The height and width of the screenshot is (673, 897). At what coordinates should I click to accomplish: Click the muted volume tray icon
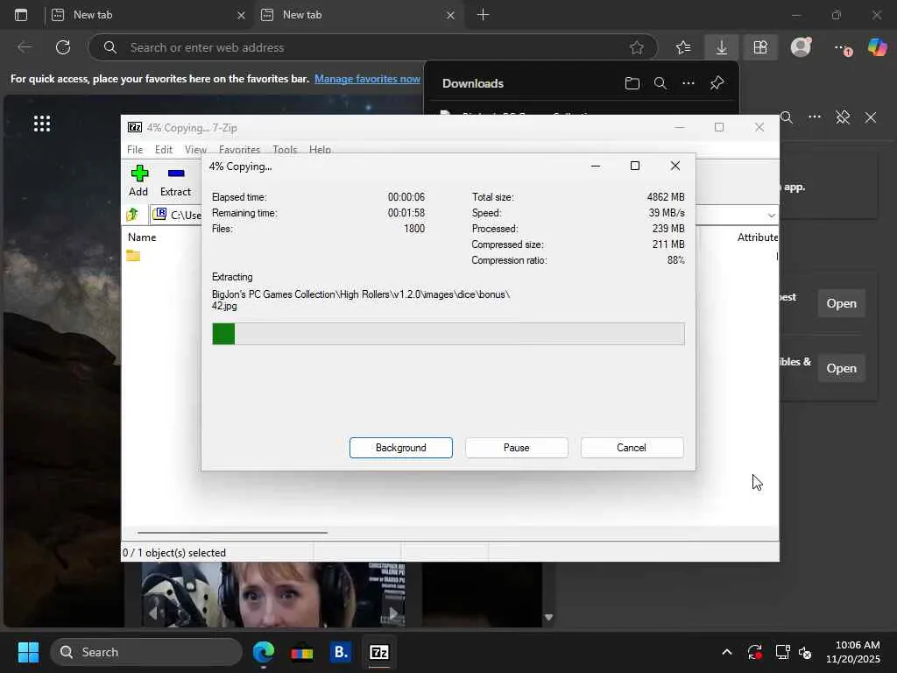tap(805, 652)
